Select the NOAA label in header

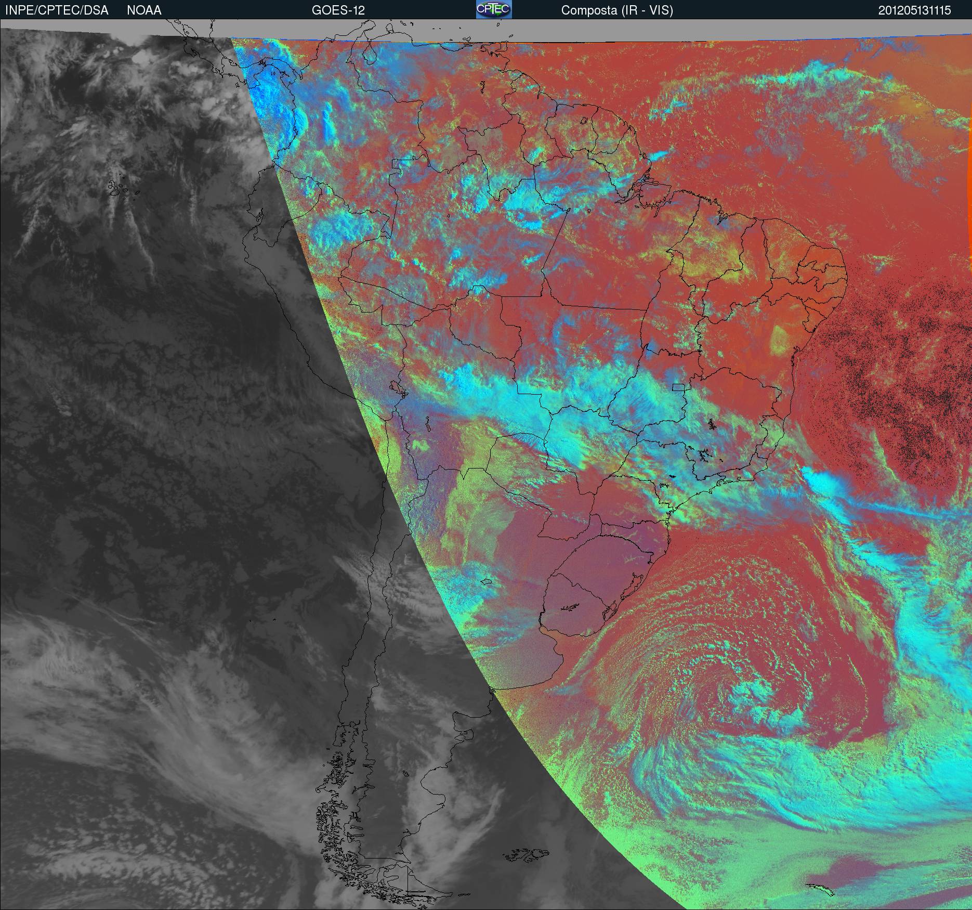(144, 10)
